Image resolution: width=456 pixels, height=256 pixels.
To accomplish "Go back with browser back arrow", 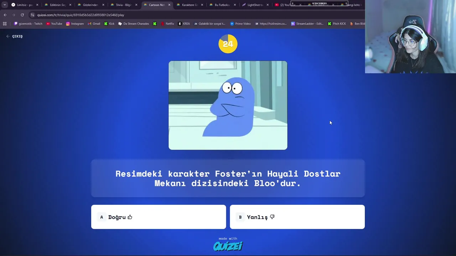I will click(5, 15).
